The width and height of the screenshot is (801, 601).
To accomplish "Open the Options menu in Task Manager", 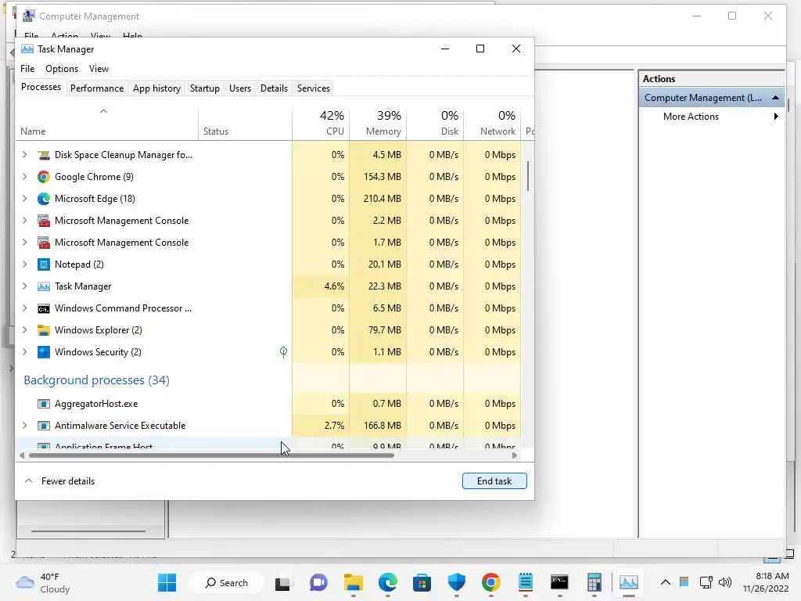I will point(62,69).
